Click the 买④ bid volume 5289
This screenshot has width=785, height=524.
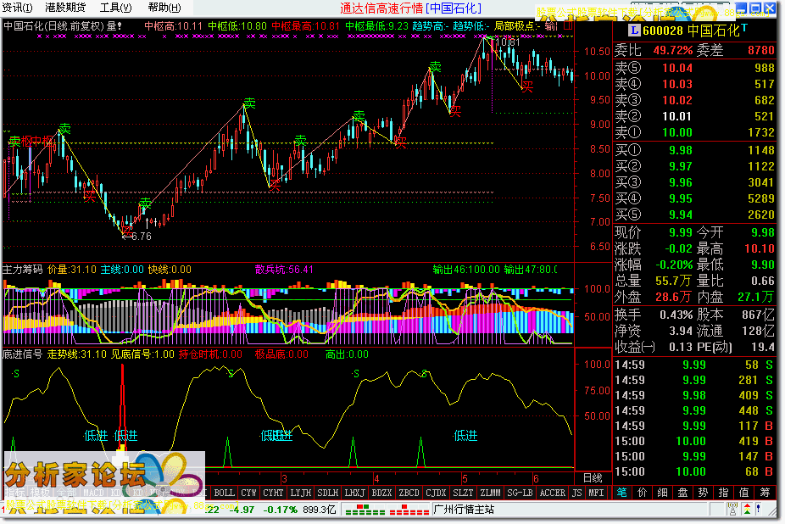tap(761, 199)
